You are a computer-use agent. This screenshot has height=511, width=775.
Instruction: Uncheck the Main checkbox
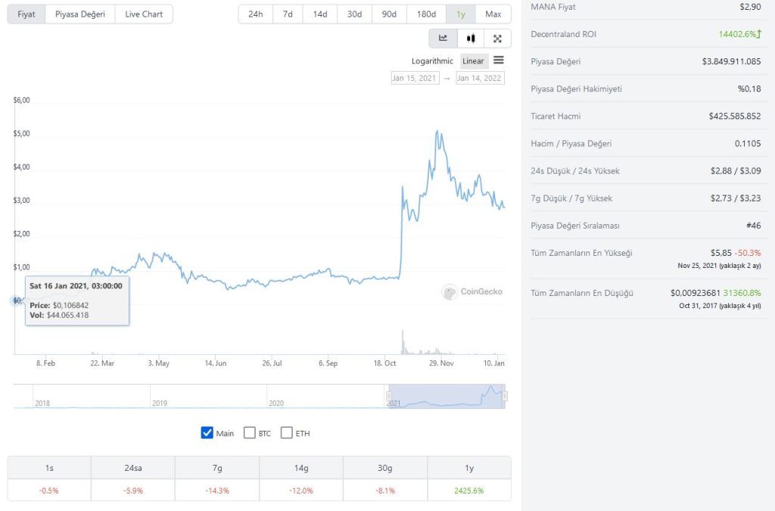coord(207,432)
